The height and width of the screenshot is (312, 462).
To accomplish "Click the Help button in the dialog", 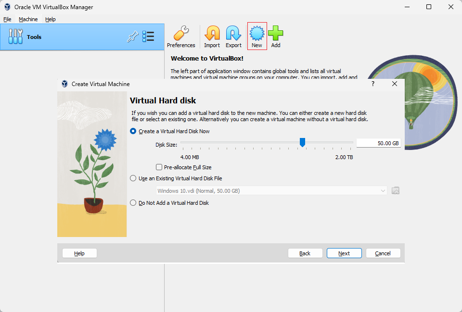I will [x=79, y=253].
